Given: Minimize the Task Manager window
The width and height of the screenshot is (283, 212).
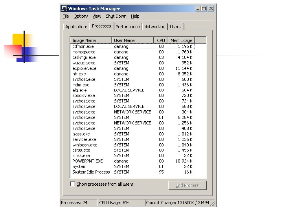Looking at the screenshot, I should pyautogui.click(x=198, y=9).
